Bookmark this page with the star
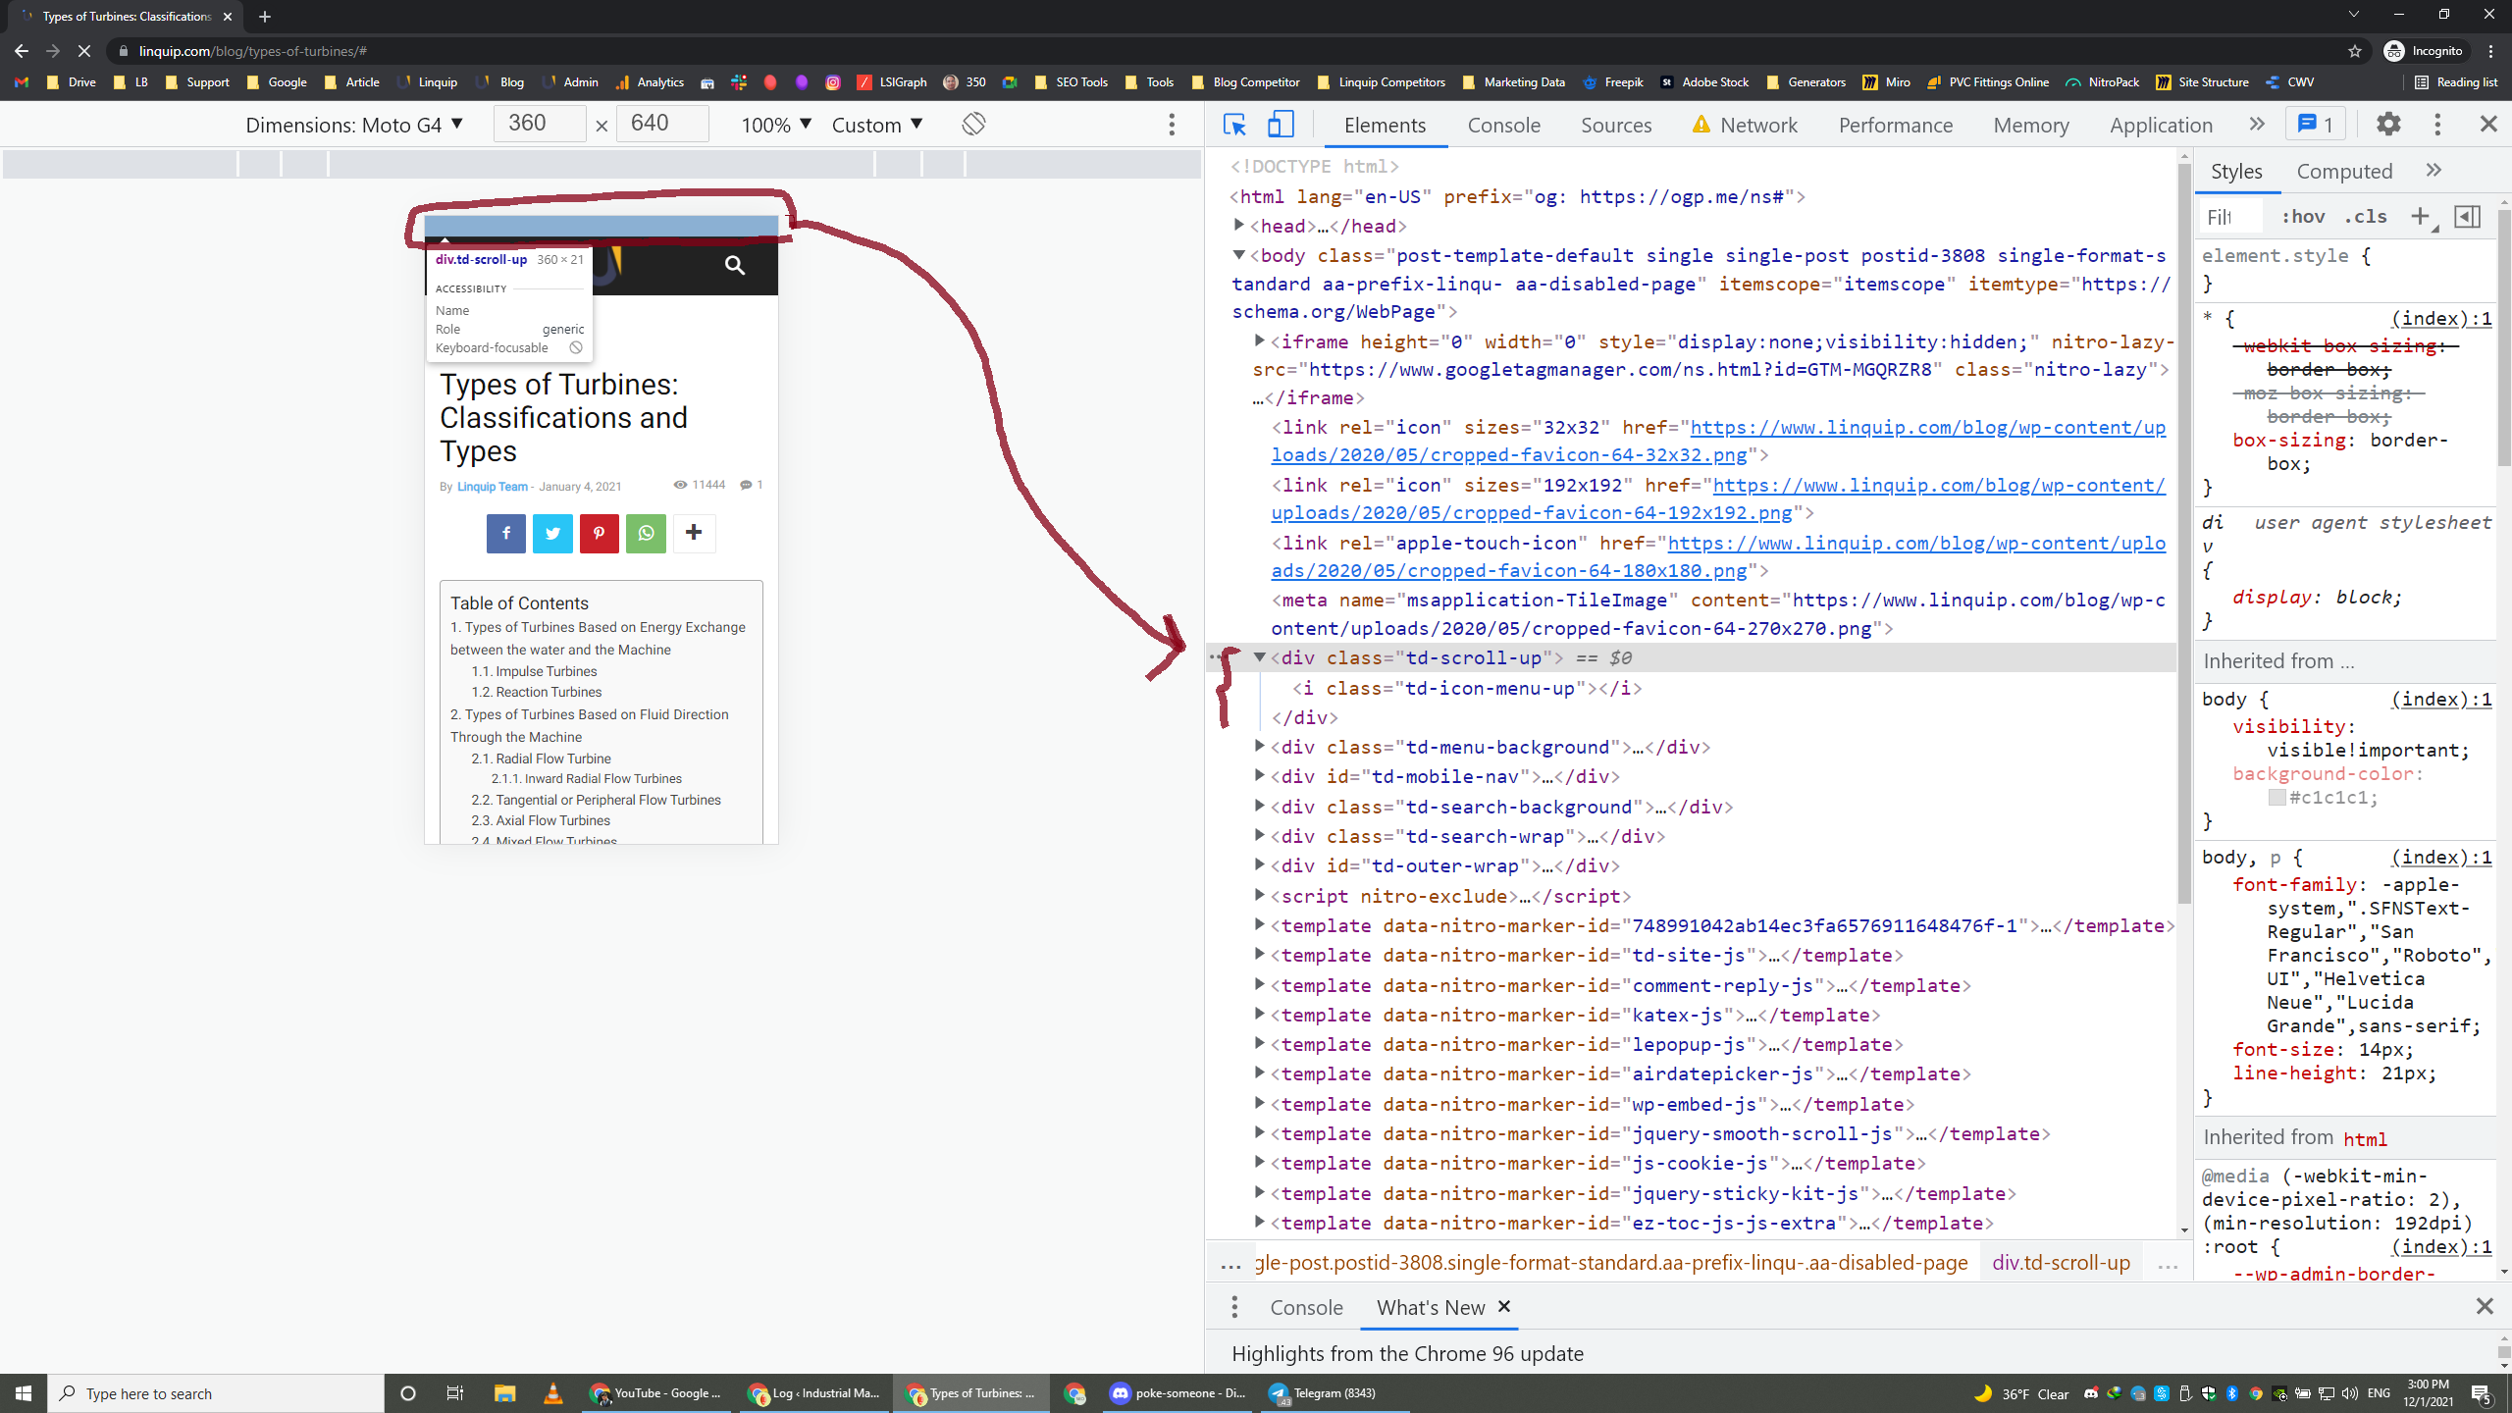 2355,51
